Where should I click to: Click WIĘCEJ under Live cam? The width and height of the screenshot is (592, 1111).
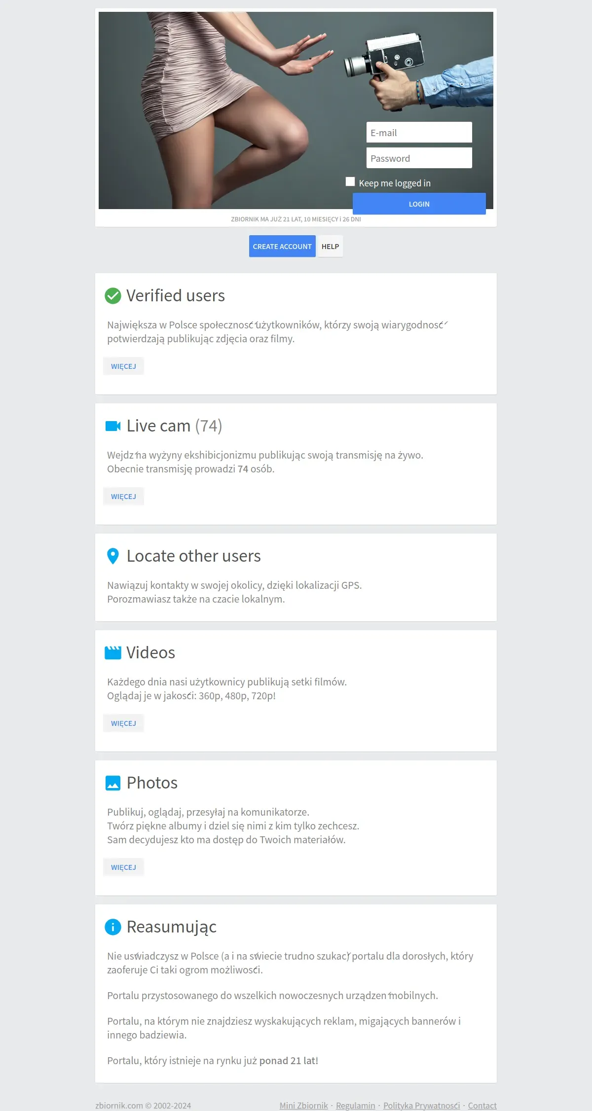click(x=123, y=497)
